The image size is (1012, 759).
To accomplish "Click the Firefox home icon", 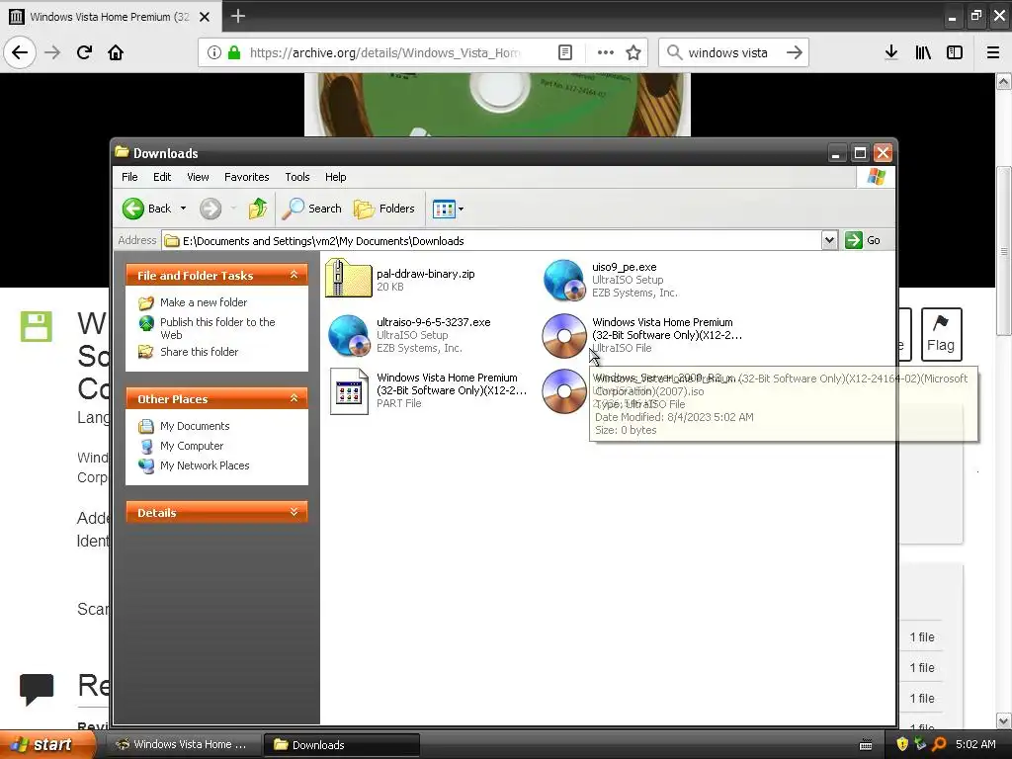I will [116, 52].
